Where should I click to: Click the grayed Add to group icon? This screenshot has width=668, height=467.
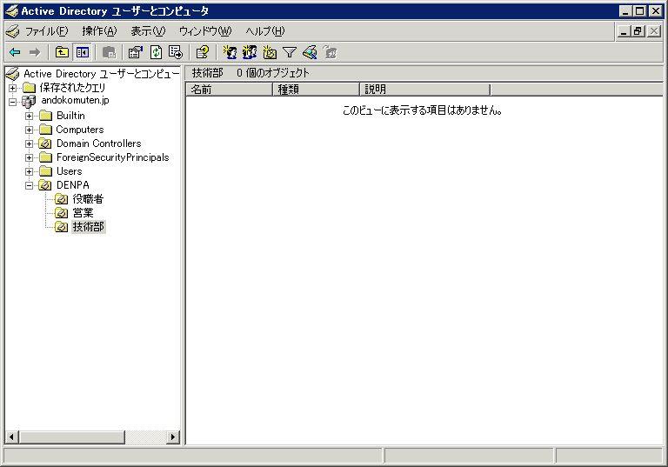tap(330, 52)
